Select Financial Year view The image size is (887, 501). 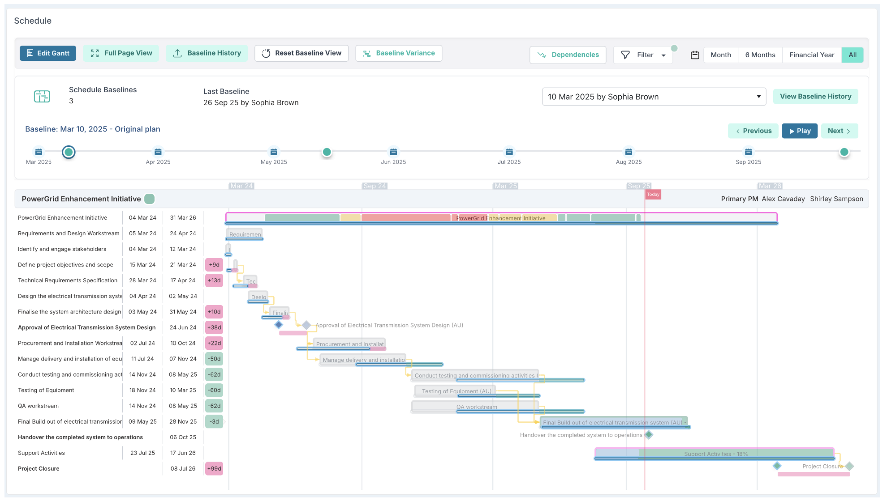(811, 55)
